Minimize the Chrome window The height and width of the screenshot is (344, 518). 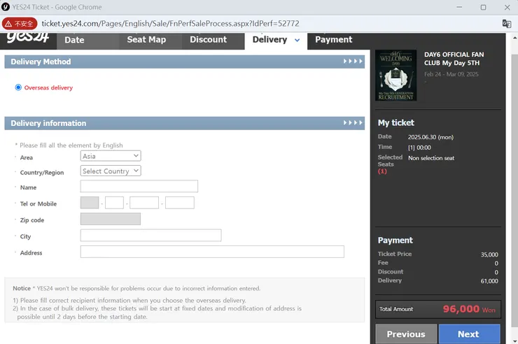[459, 7]
